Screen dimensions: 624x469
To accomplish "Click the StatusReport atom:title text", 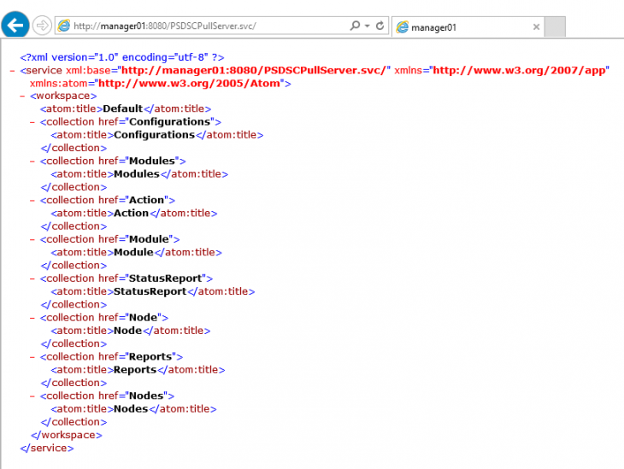I will click(x=150, y=291).
